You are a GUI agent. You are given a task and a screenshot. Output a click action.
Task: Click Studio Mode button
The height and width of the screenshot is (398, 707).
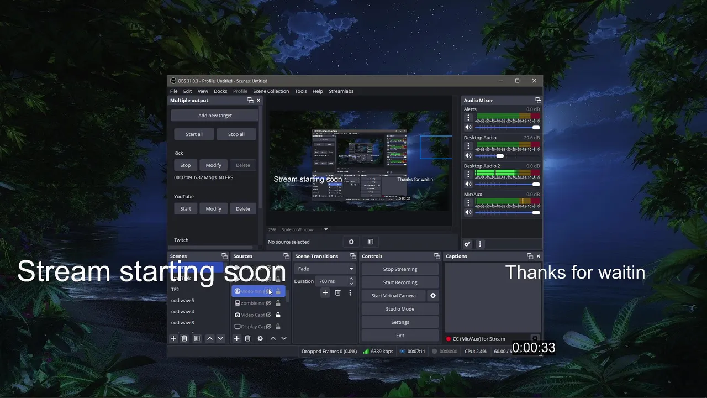click(x=400, y=309)
